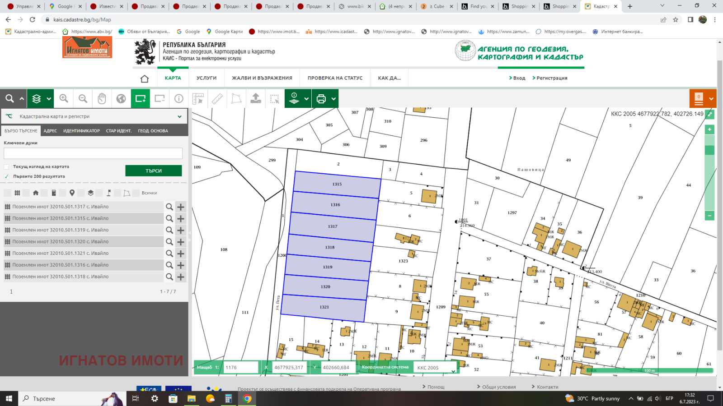Click the globe full extent icon
This screenshot has height=406, width=723.
(x=121, y=98)
